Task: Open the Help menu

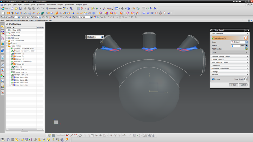Action: coord(85,5)
